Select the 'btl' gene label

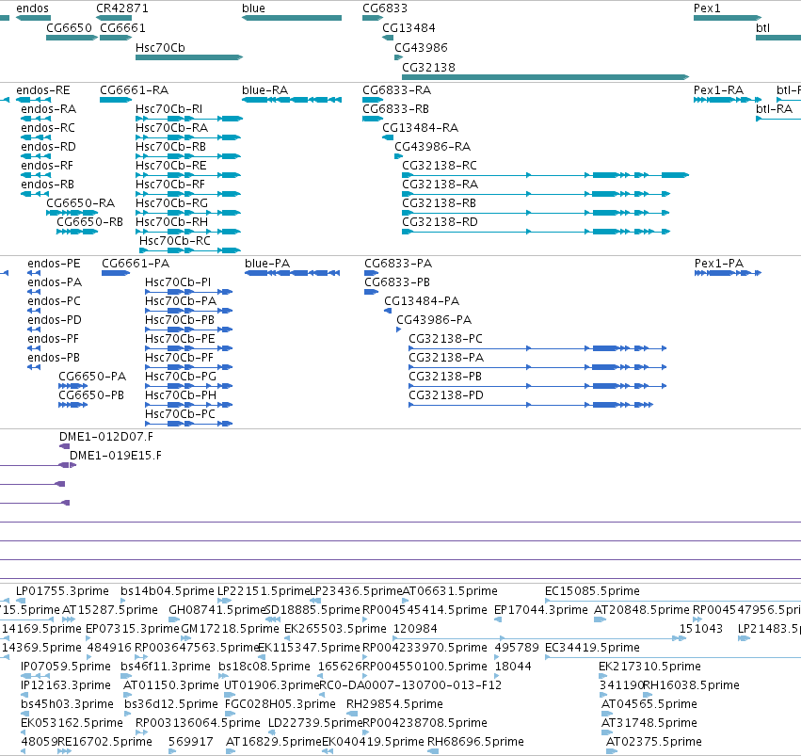(762, 28)
